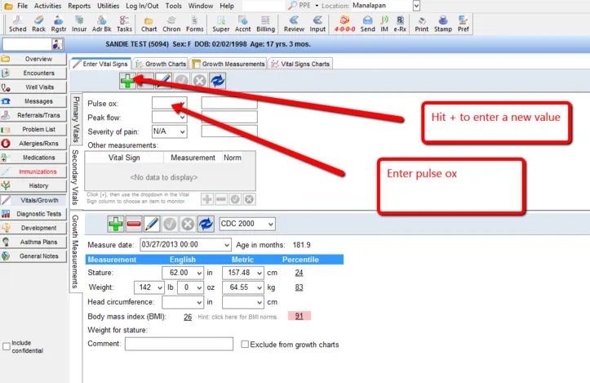This screenshot has width=590, height=383.
Task: Enable Include confidential checkbox
Action: click(7, 345)
